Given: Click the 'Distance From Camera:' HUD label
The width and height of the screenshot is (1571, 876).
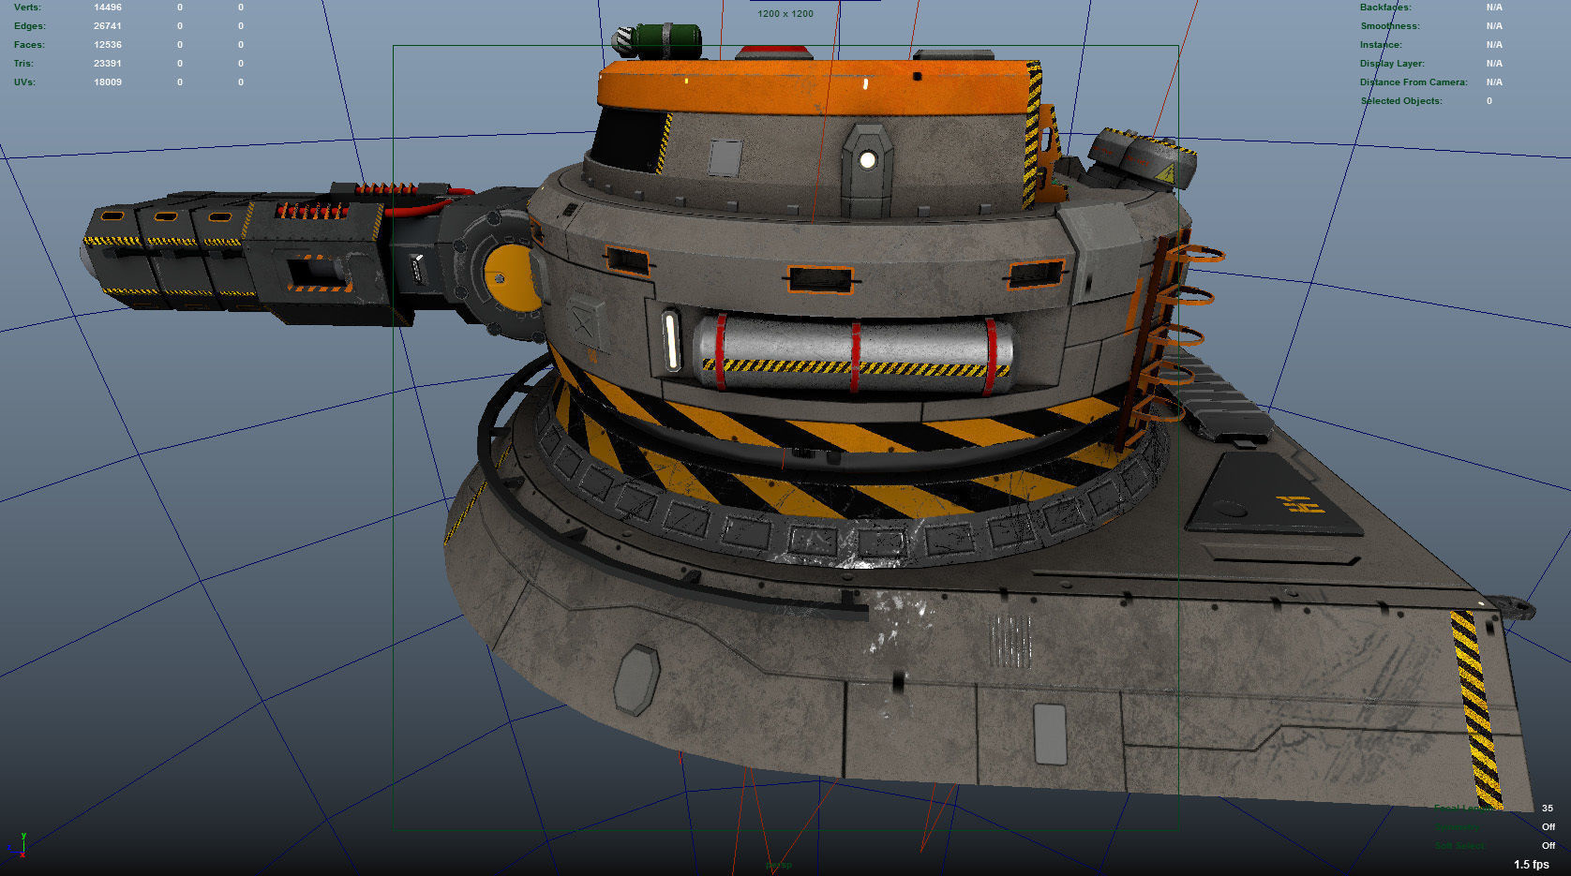Looking at the screenshot, I should click(x=1414, y=82).
